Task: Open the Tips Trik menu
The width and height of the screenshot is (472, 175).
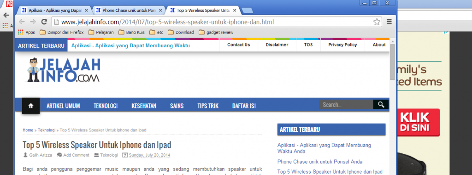Action: tap(208, 106)
